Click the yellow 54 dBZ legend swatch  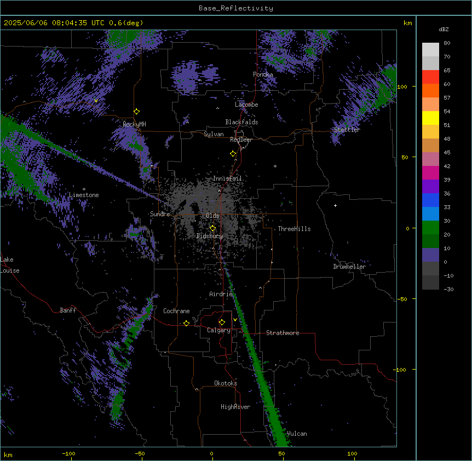coord(430,118)
